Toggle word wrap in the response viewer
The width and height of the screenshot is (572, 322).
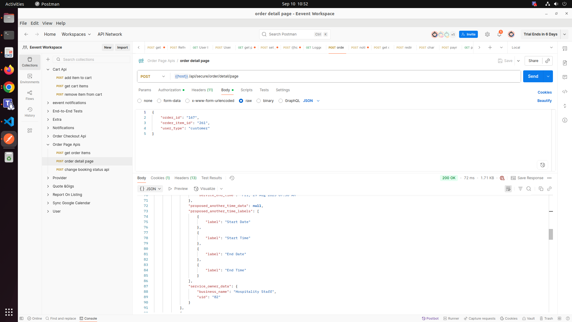pos(508,189)
